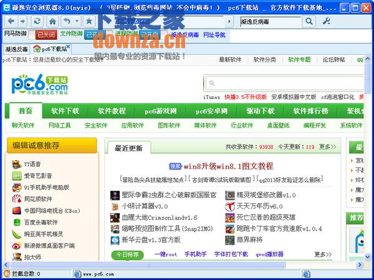This screenshot has height=280, width=374.
Task: Click the magnifier search button in toolbar
Action: 309,22
